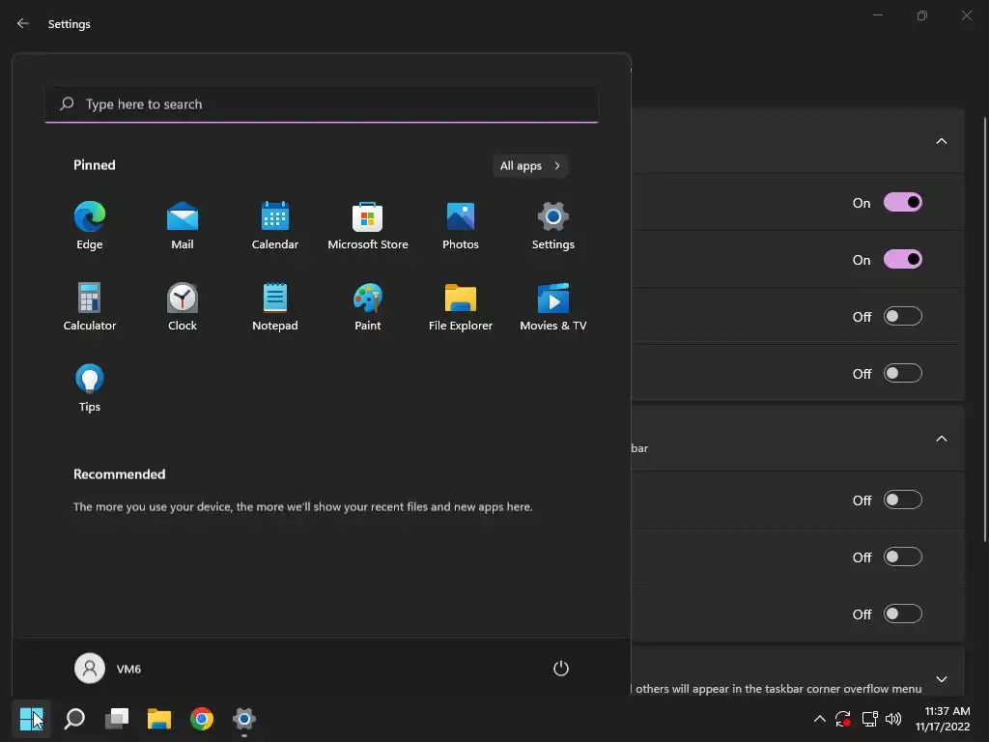This screenshot has width=989, height=742.
Task: Switch to Settings via taskbar icon
Action: click(244, 718)
